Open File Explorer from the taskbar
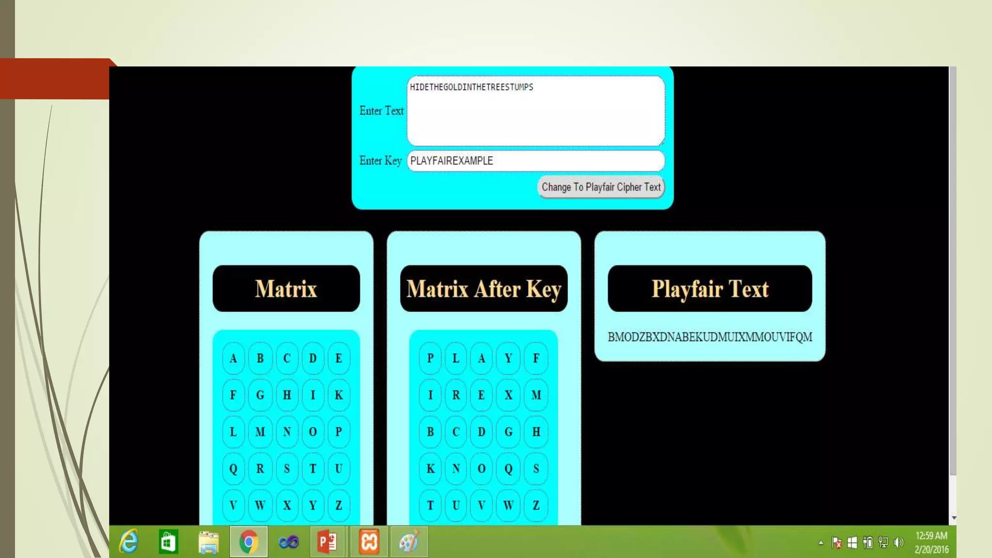Viewport: 992px width, 558px height. point(209,542)
